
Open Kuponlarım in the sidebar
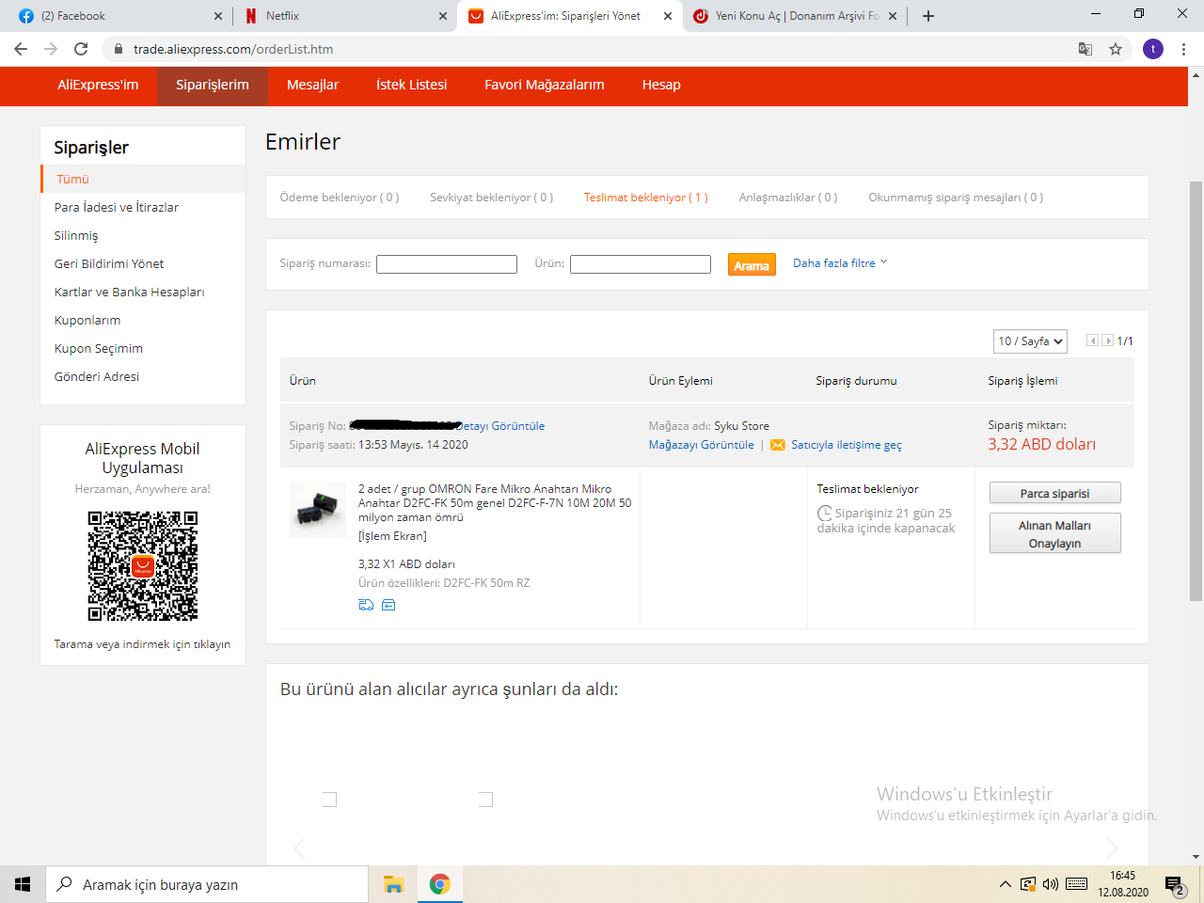tap(87, 320)
